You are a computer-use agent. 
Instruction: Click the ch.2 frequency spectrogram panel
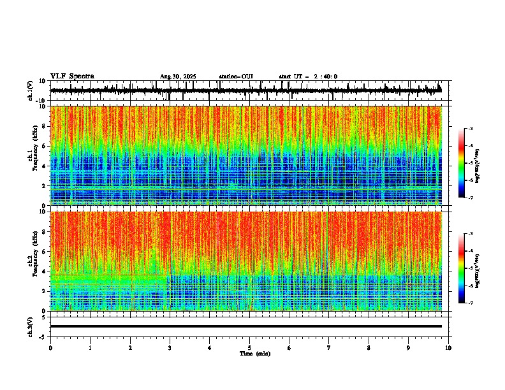coord(246,261)
